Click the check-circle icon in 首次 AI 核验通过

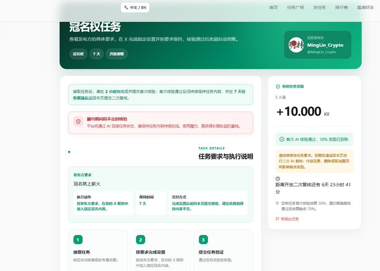point(282,139)
